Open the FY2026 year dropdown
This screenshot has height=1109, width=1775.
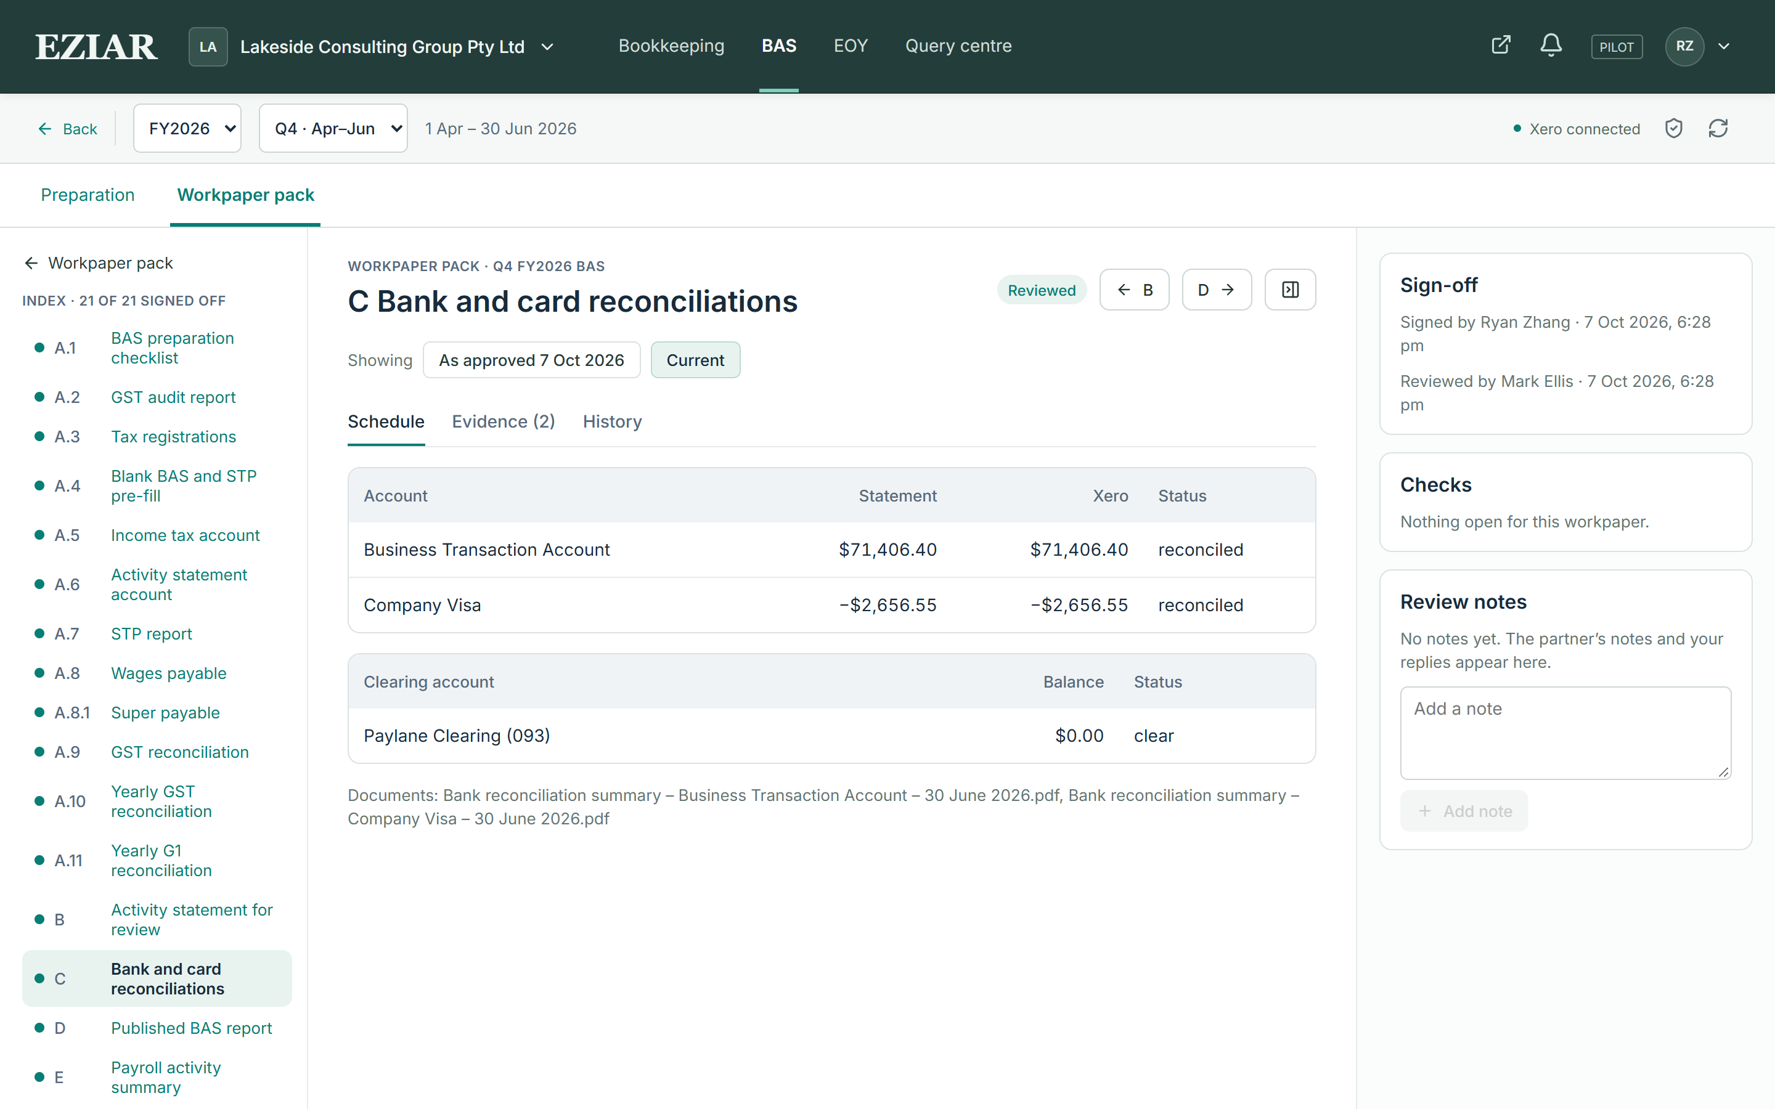tap(187, 128)
